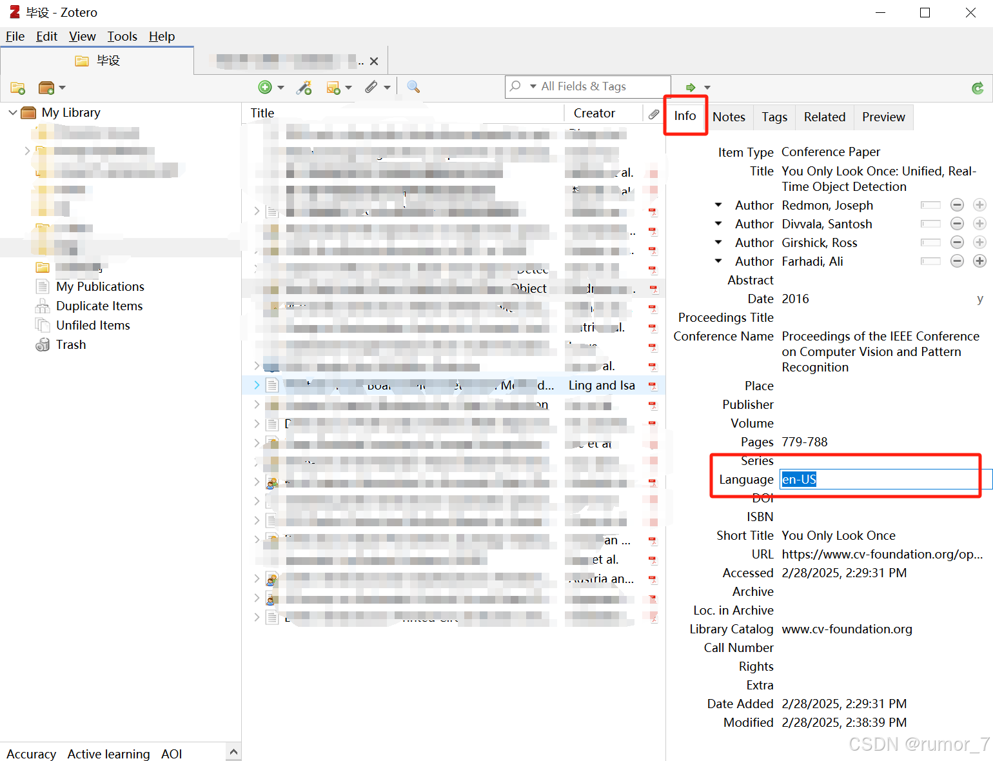The height and width of the screenshot is (761, 993).
Task: Select the Info tab
Action: (x=685, y=116)
